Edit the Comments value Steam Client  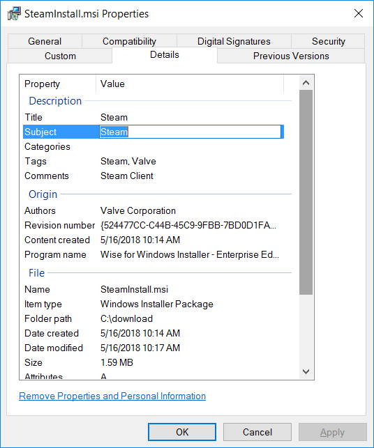pyautogui.click(x=127, y=176)
